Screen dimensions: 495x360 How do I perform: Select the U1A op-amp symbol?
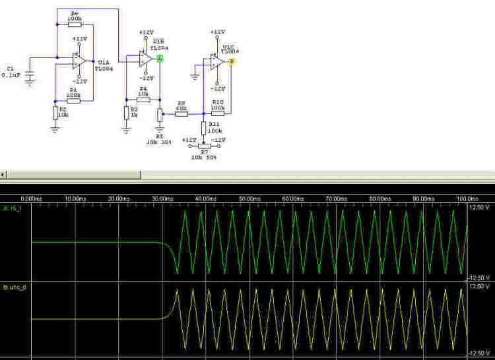tap(79, 61)
